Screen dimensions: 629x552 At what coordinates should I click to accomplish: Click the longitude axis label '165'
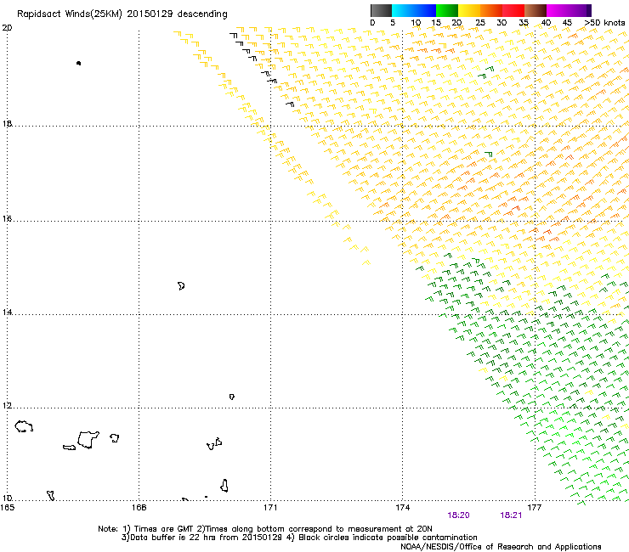[x=7, y=508]
